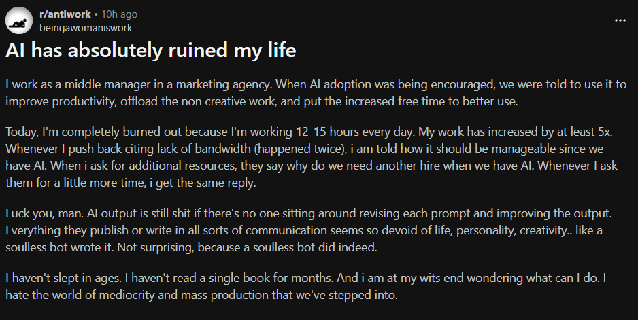Open the three-dot post options menu
This screenshot has height=320, width=638.
pos(620,20)
